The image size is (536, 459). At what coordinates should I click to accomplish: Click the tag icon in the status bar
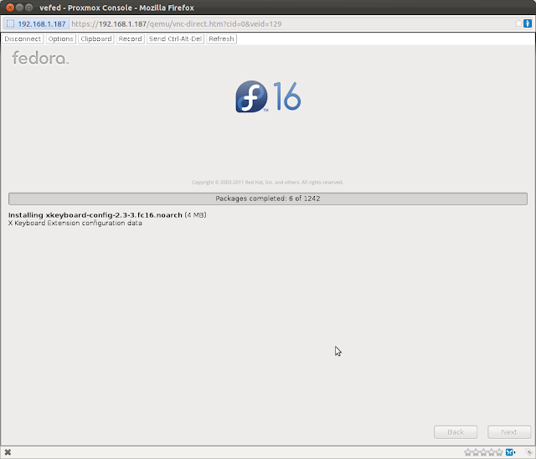pos(528,452)
